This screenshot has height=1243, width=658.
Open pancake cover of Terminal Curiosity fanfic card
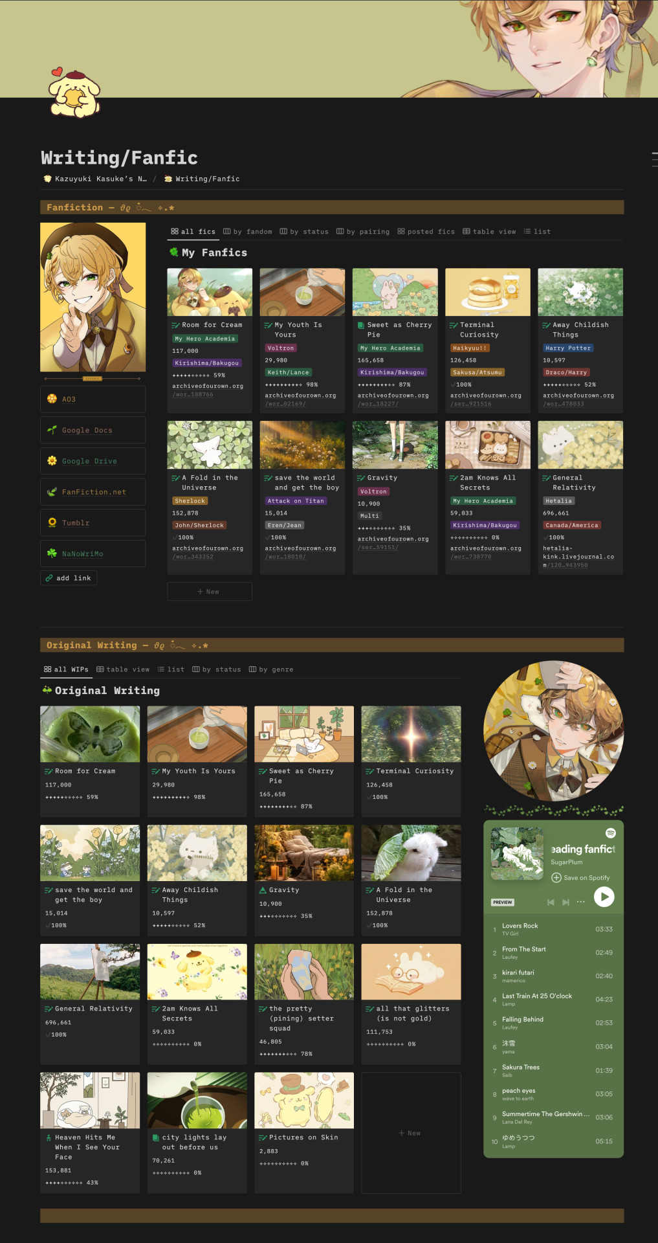488,292
